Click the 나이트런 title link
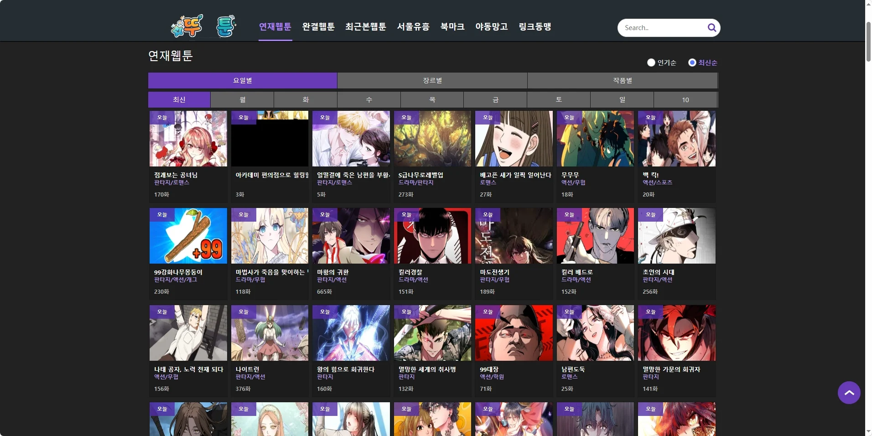 tap(247, 369)
